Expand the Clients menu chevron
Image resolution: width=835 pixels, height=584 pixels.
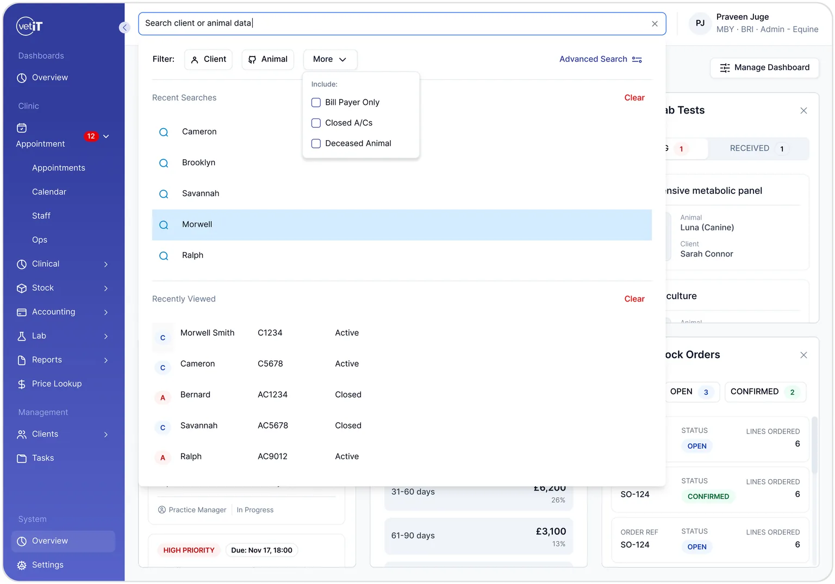click(106, 434)
